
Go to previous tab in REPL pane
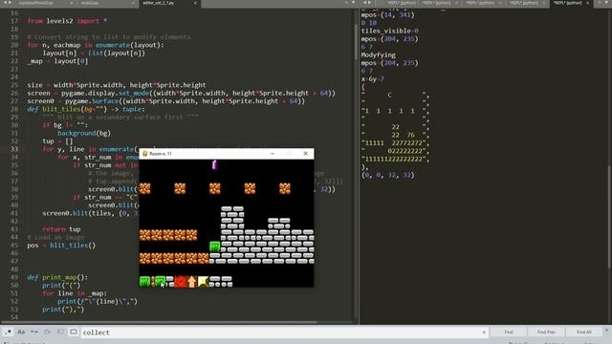[x=364, y=3]
